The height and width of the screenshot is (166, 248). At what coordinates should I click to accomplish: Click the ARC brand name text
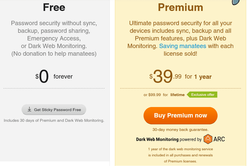click(x=219, y=139)
